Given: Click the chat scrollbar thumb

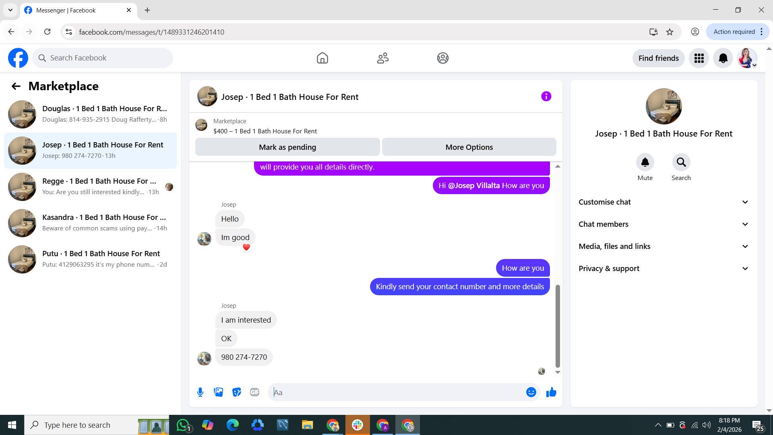Looking at the screenshot, I should (x=558, y=326).
